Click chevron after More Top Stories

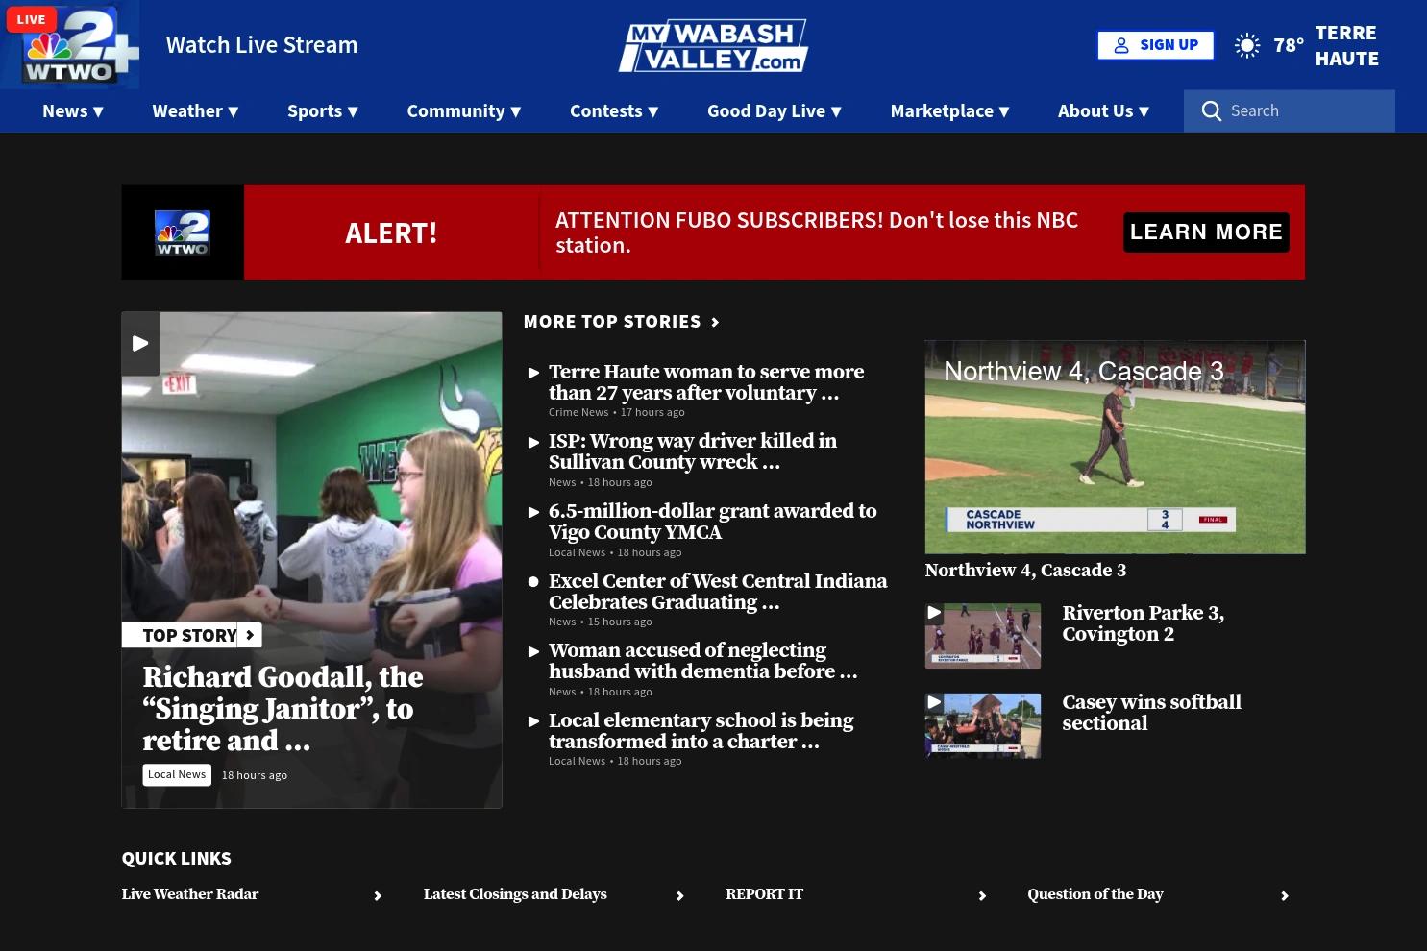pyautogui.click(x=715, y=323)
